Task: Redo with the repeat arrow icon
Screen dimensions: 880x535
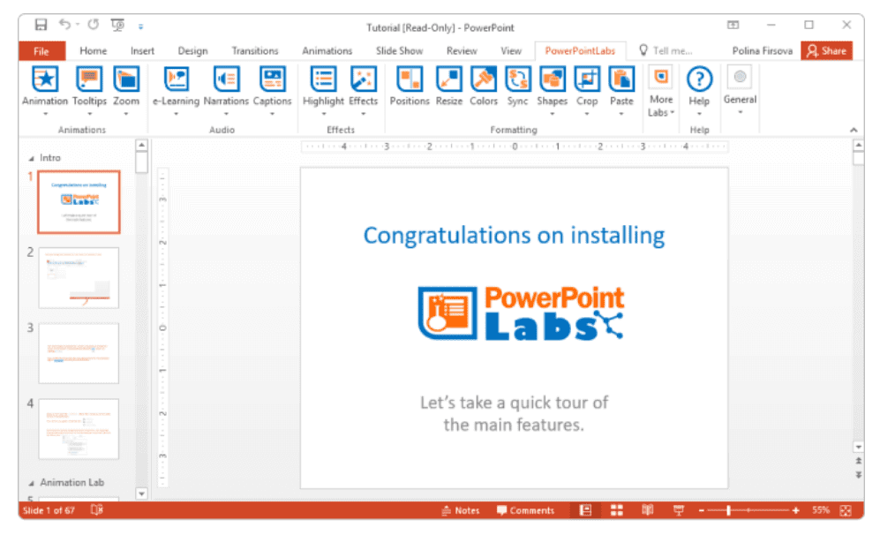Action: (x=94, y=25)
